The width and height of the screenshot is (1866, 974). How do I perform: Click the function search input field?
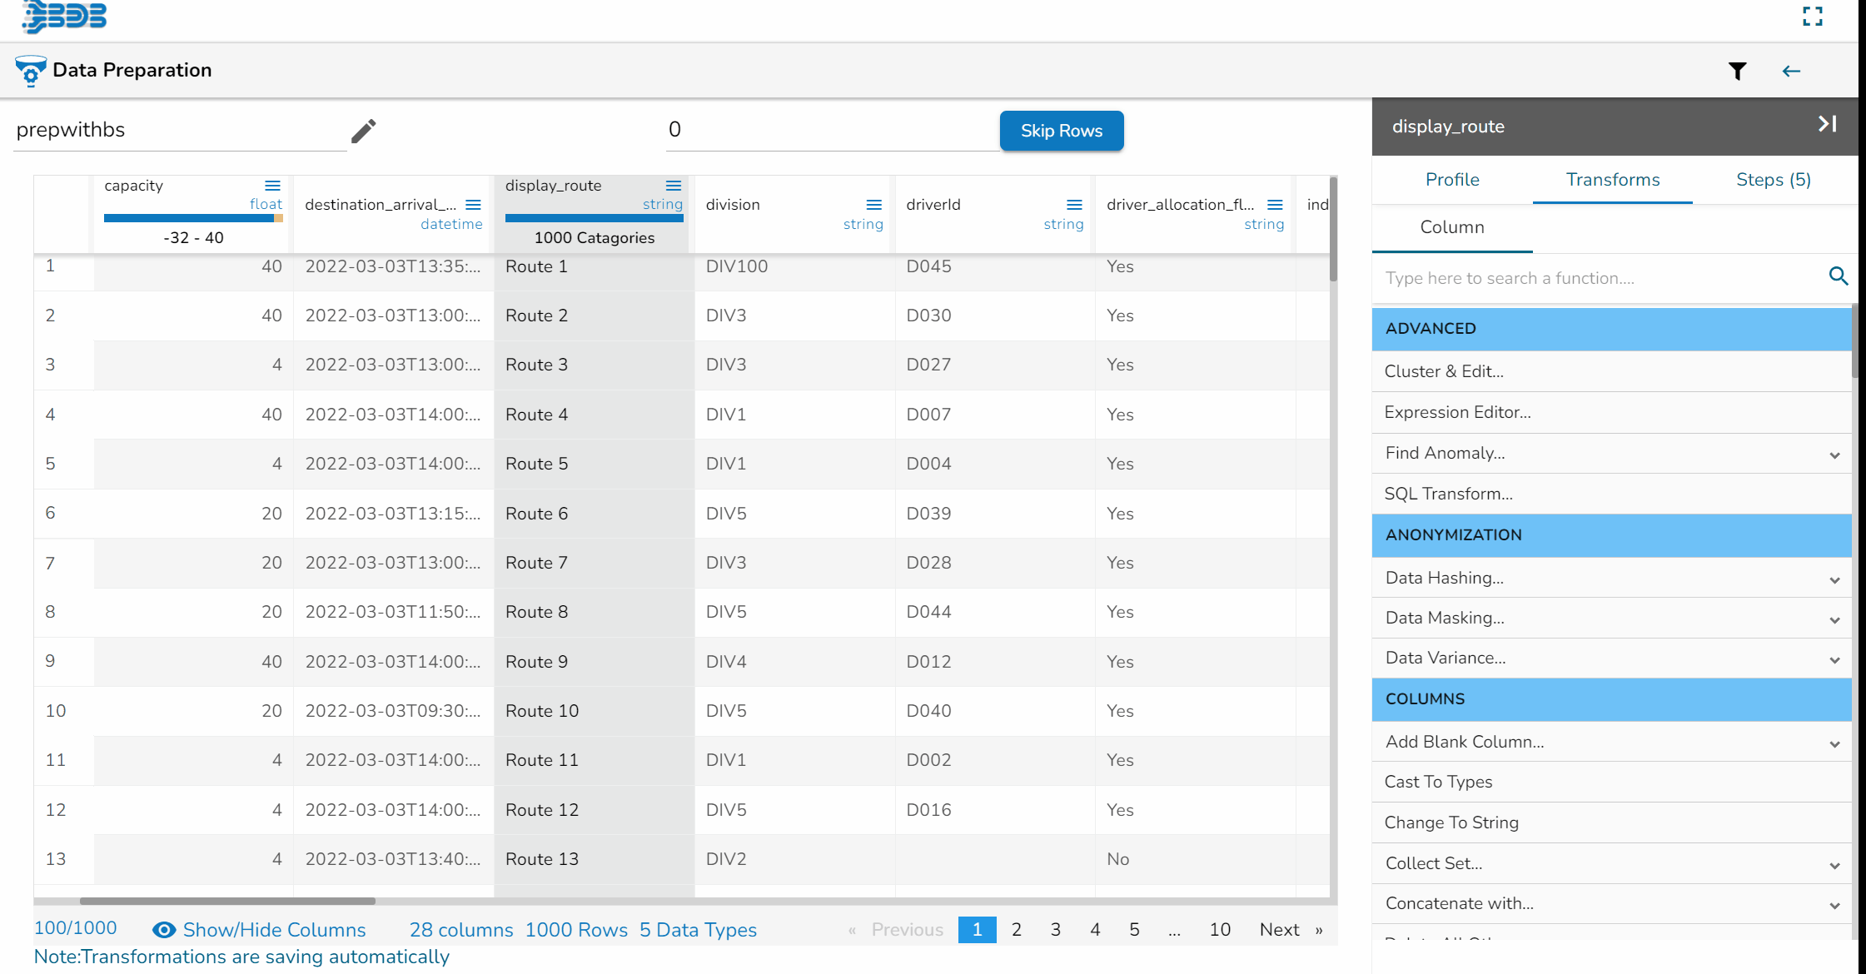(1599, 278)
